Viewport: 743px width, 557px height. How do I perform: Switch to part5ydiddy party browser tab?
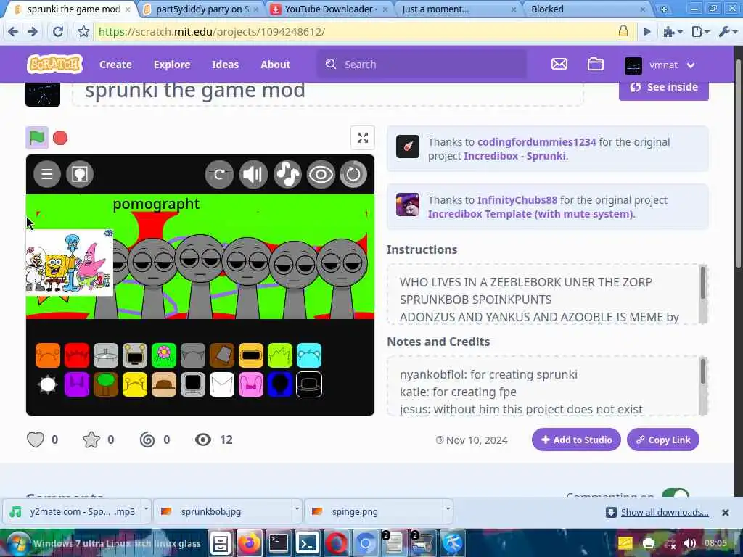click(203, 9)
